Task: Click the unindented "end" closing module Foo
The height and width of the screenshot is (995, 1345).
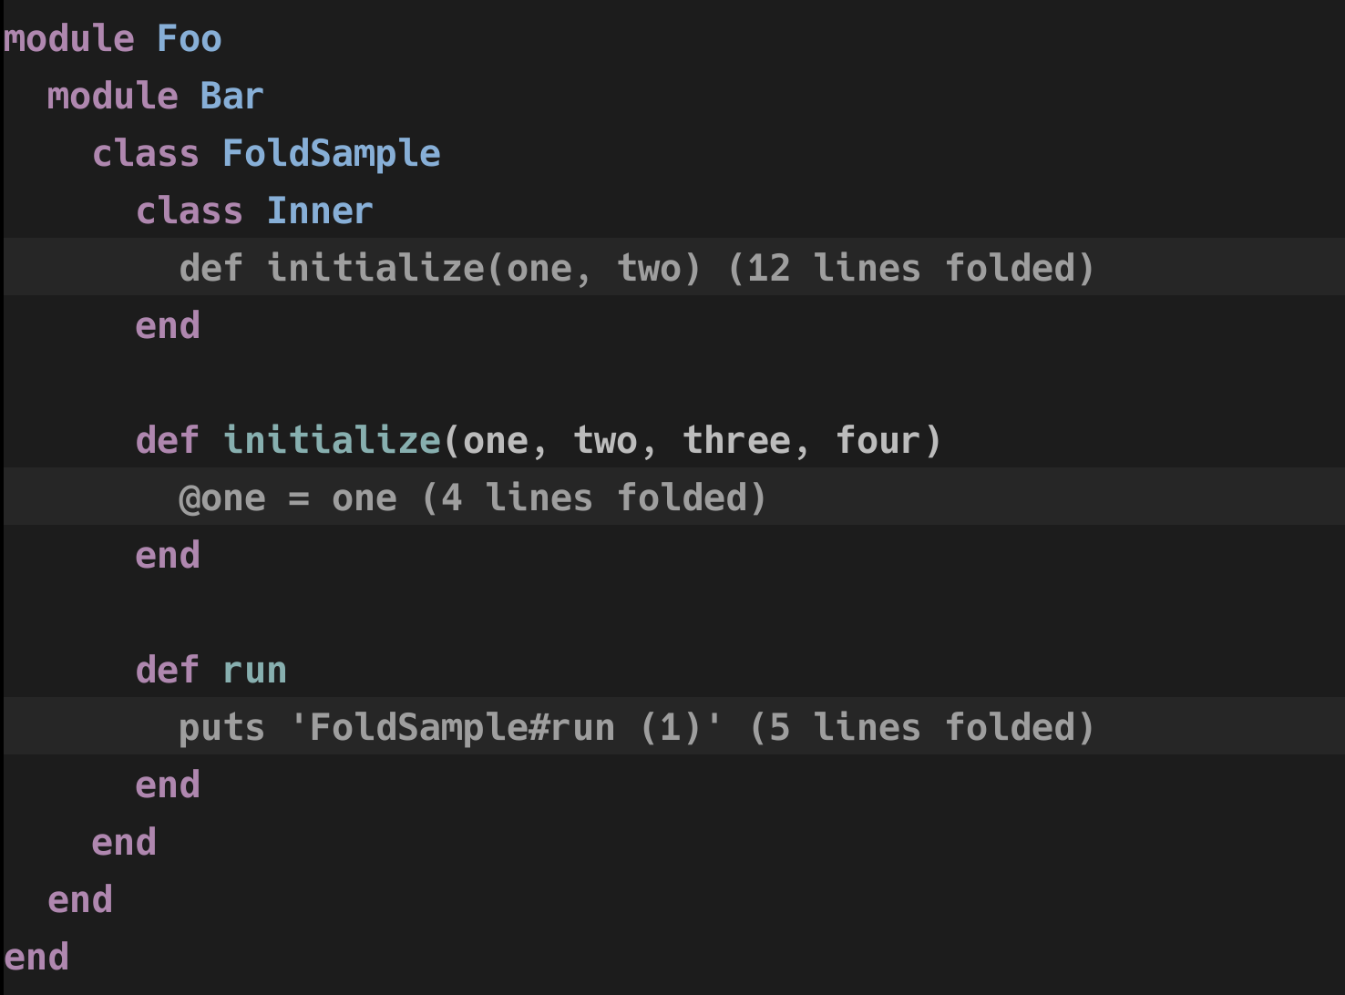Action: click(x=36, y=958)
